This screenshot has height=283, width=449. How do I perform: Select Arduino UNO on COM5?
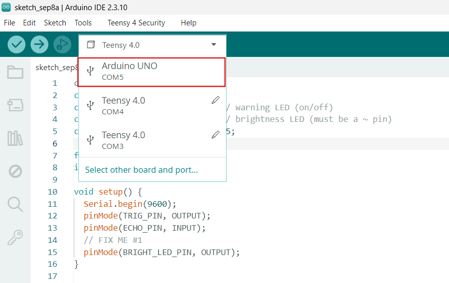coord(152,72)
